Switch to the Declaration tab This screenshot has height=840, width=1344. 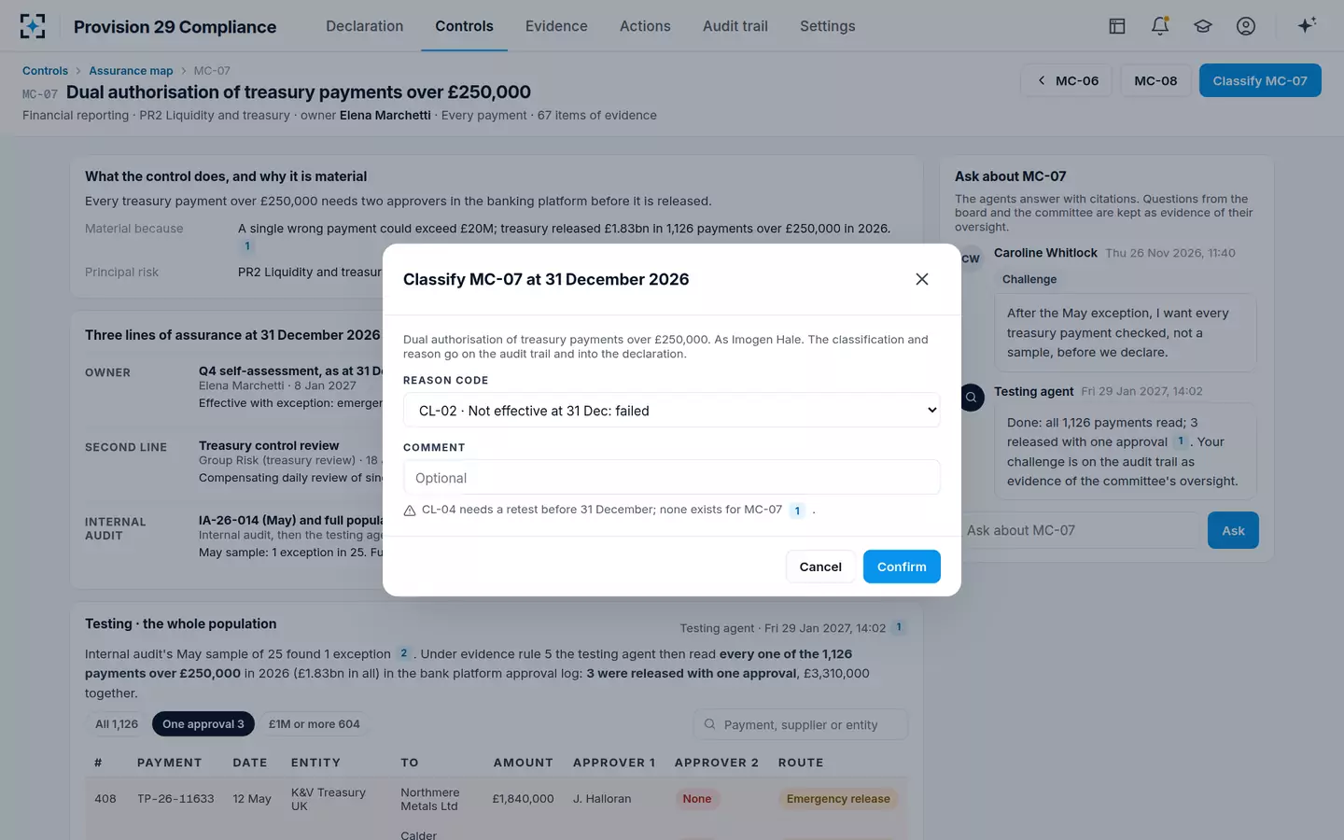point(365,26)
